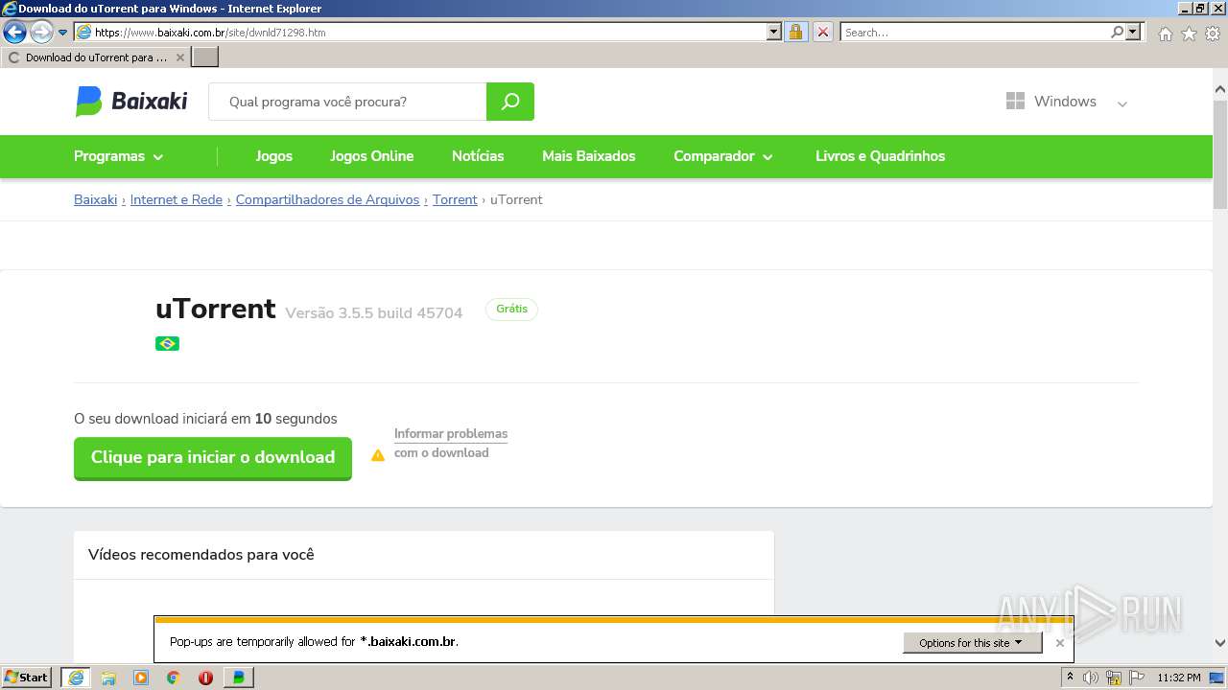Viewport: 1228px width, 690px height.
Task: Click the Brazil flag language icon
Action: (x=167, y=343)
